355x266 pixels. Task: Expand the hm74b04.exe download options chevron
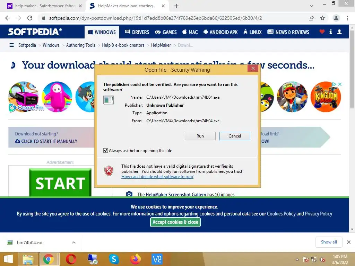[74, 242]
